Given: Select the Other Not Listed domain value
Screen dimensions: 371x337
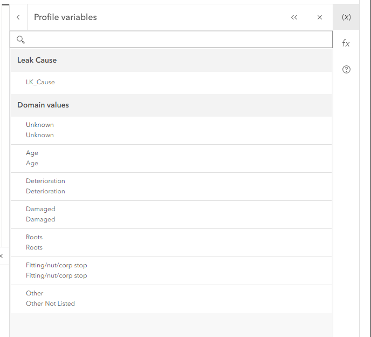Looking at the screenshot, I should 50,299.
